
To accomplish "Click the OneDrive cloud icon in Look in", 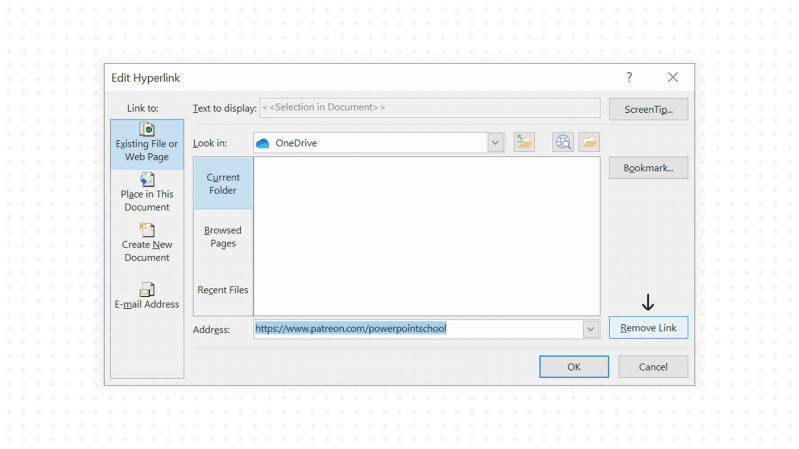I will pos(263,143).
